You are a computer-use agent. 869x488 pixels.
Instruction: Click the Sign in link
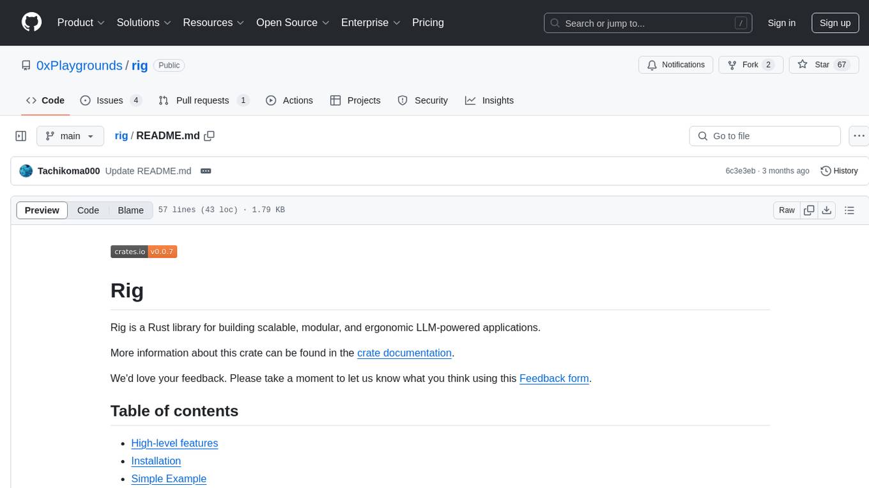(781, 23)
